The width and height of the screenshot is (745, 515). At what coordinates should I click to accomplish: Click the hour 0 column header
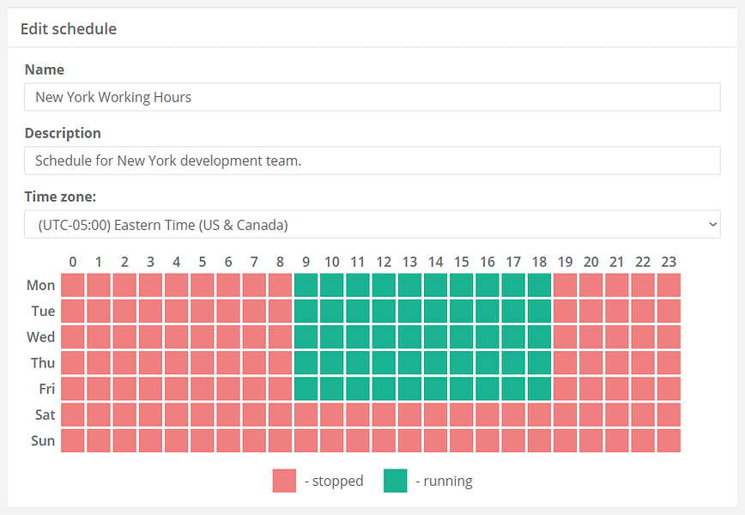coord(73,262)
